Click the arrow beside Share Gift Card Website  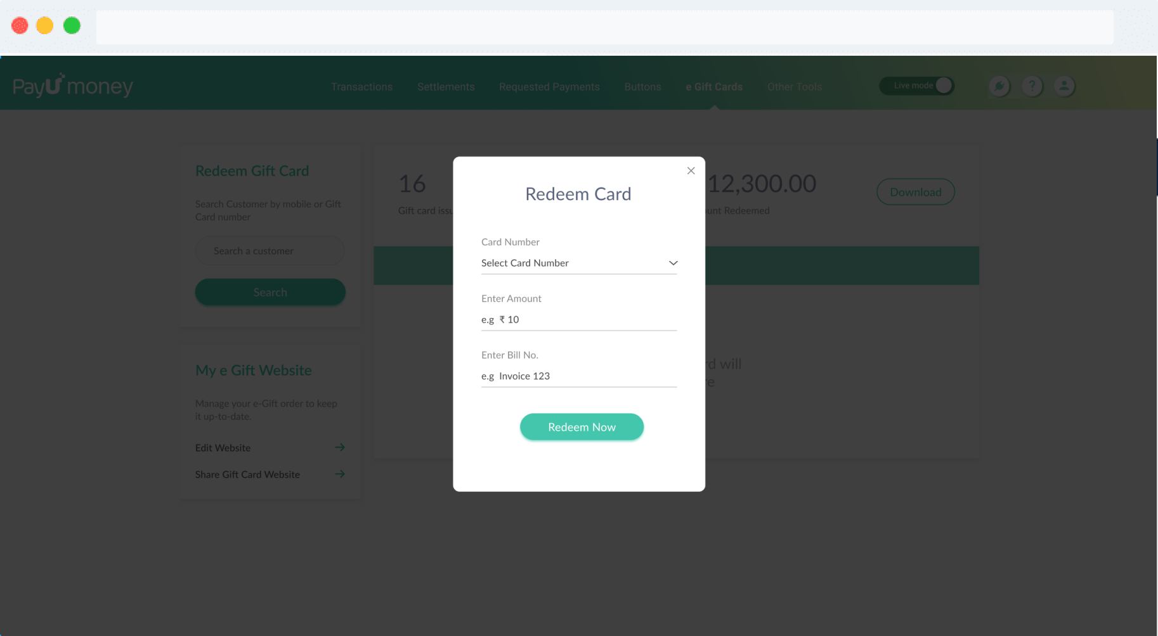click(x=340, y=474)
